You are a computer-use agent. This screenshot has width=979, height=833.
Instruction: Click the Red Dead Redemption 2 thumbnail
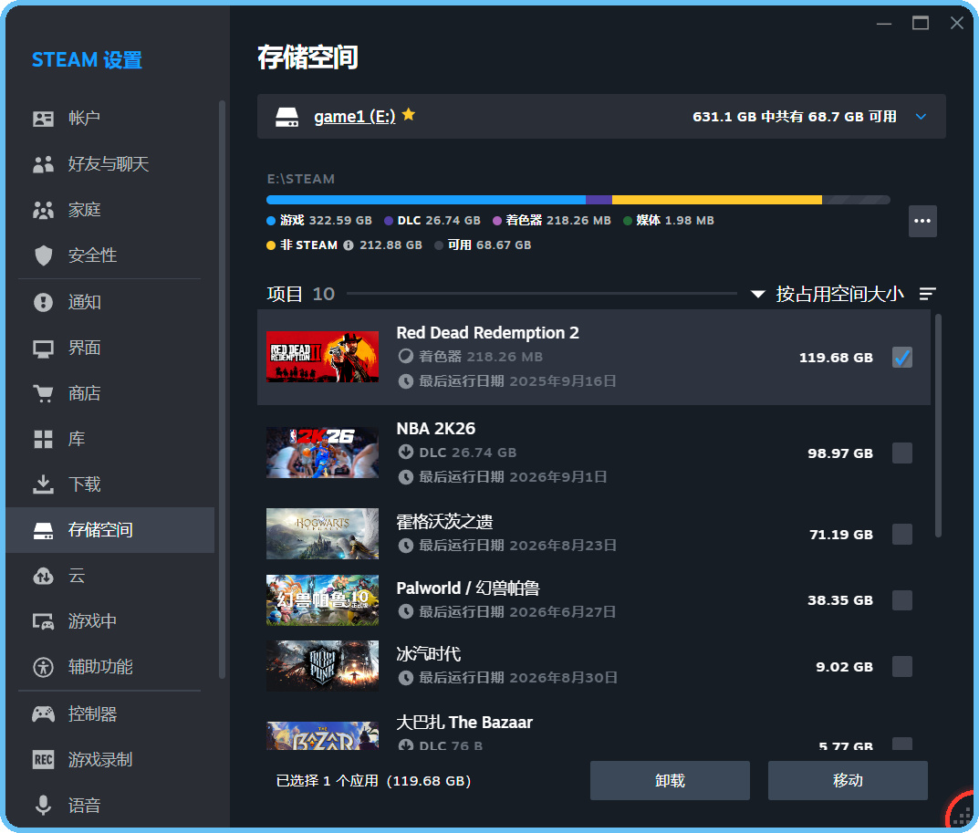tap(322, 357)
